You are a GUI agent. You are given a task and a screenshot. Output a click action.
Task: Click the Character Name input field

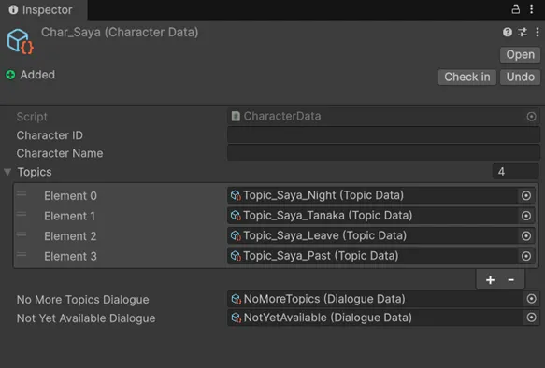click(383, 153)
